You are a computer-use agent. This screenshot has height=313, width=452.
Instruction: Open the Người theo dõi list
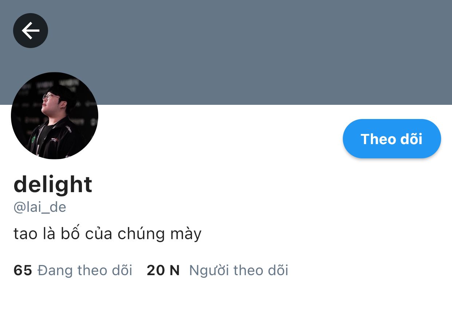click(x=239, y=270)
